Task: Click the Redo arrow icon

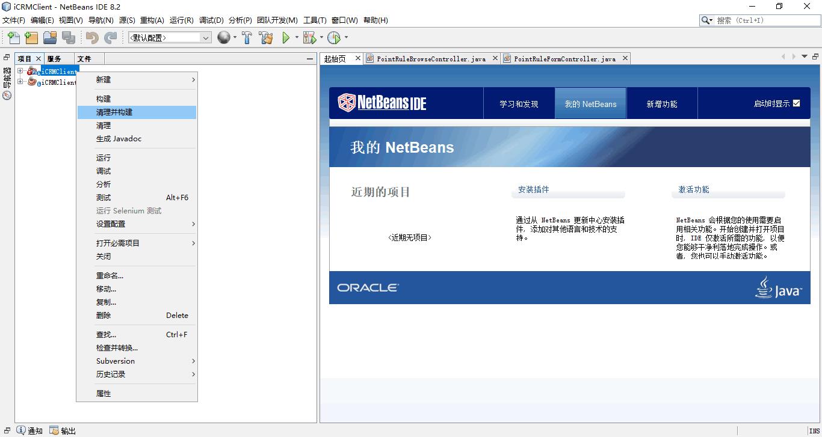Action: pos(110,38)
